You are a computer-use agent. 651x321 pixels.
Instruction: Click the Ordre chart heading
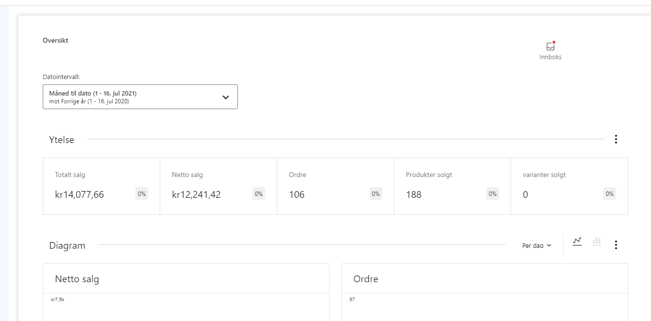[x=366, y=279]
